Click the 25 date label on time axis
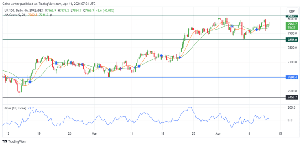Image resolution: width=302 pixels, height=146 pixels. [x=193, y=133]
